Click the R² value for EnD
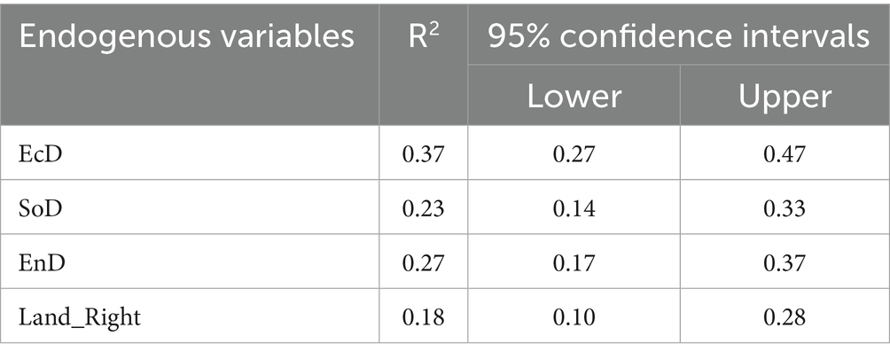 (x=424, y=264)
